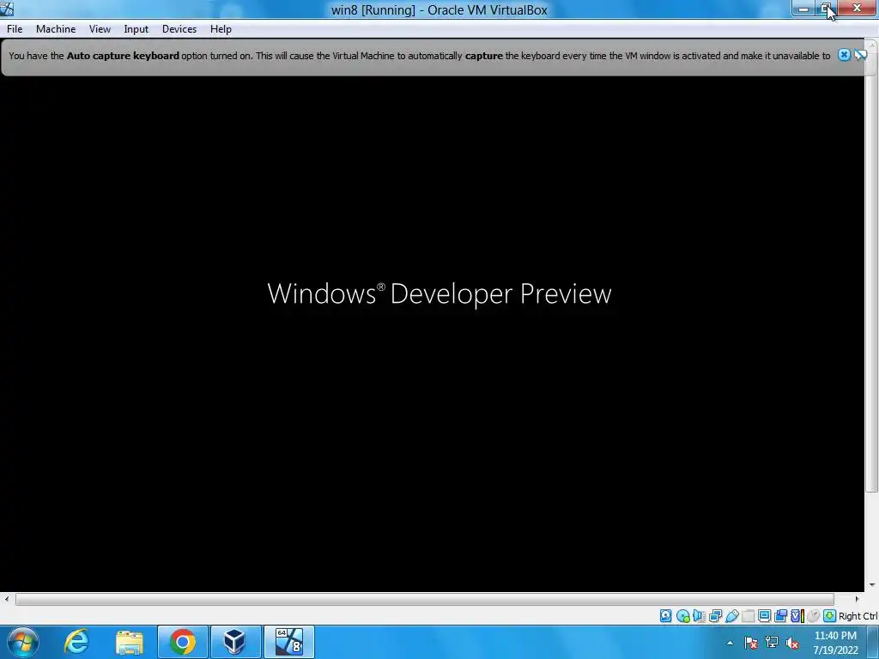Click the mouse integration status icon
This screenshot has height=659, width=879.
pyautogui.click(x=814, y=616)
